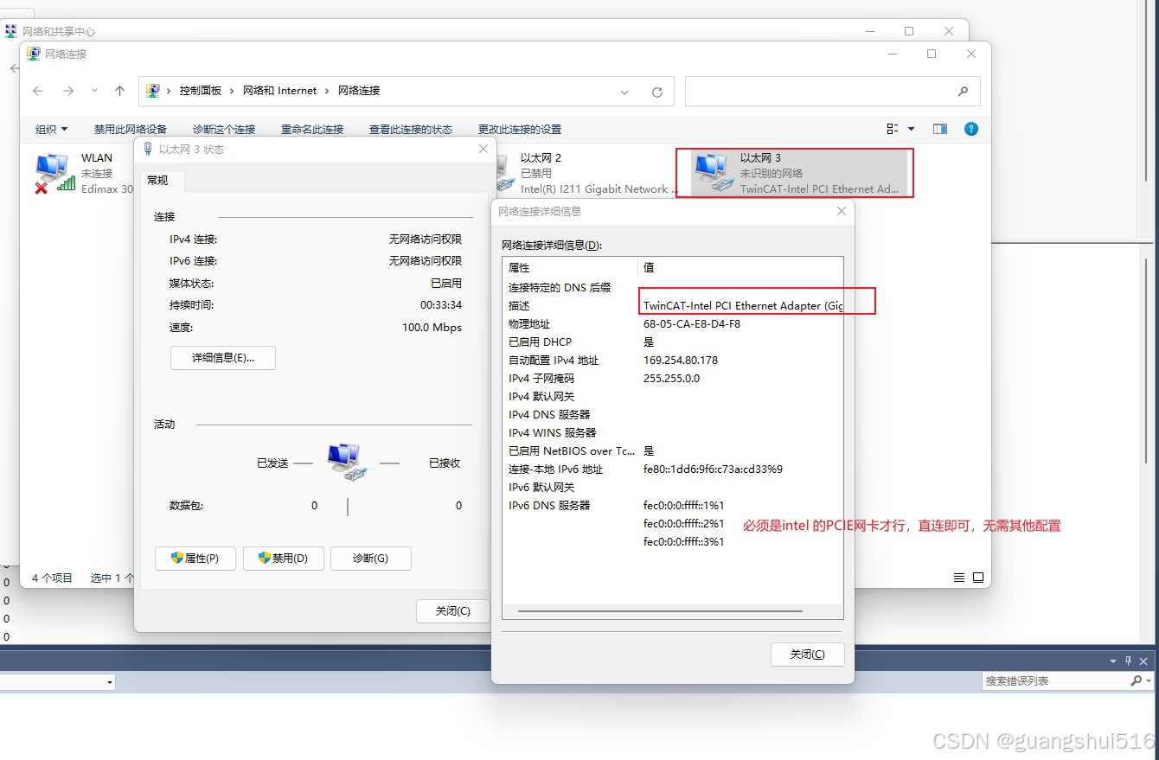Select the 描述 row in details list
1159x760 pixels.
click(672, 306)
